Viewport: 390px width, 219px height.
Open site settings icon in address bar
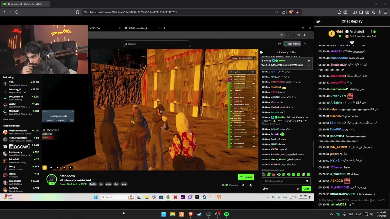pyautogui.click(x=85, y=12)
